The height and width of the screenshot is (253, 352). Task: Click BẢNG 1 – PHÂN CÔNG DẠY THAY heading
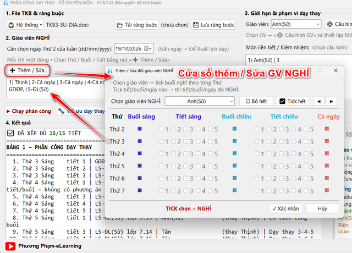(49, 147)
